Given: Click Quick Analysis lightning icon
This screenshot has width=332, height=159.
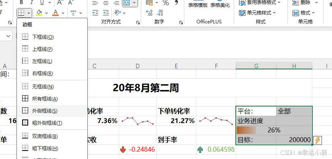Looking at the screenshot, I should pyautogui.click(x=318, y=140).
